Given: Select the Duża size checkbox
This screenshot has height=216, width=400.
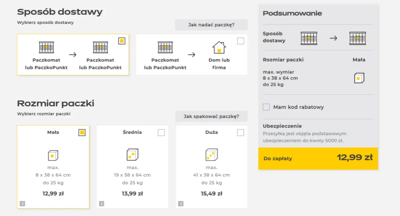Looking at the screenshot, I should [x=240, y=133].
